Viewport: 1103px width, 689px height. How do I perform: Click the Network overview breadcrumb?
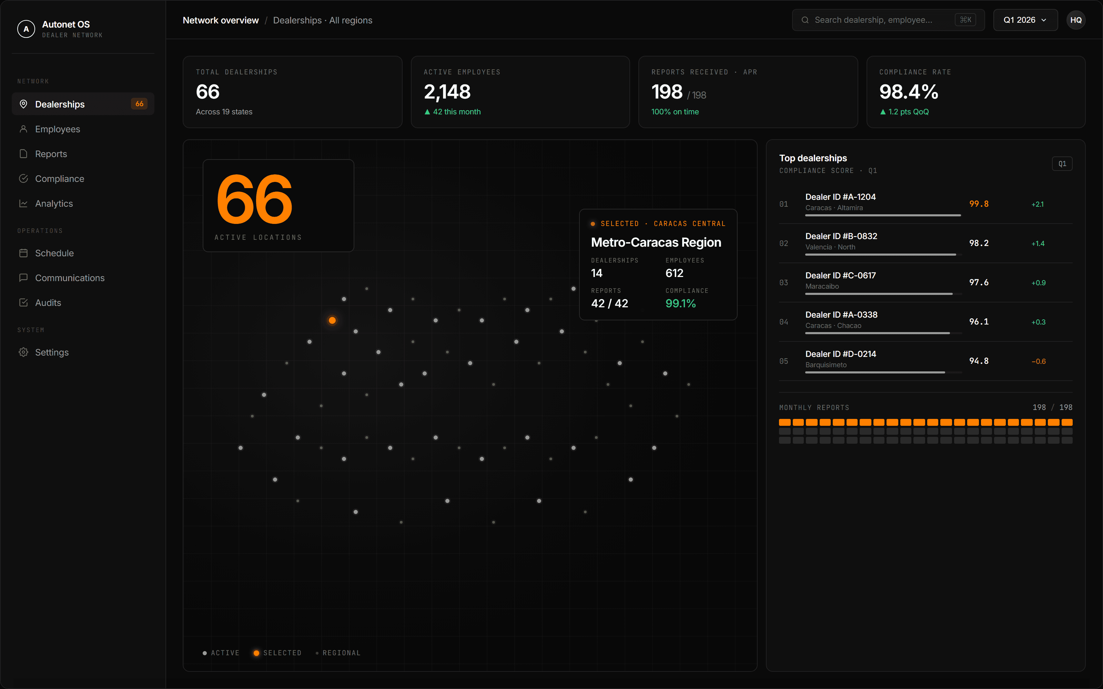pos(220,20)
